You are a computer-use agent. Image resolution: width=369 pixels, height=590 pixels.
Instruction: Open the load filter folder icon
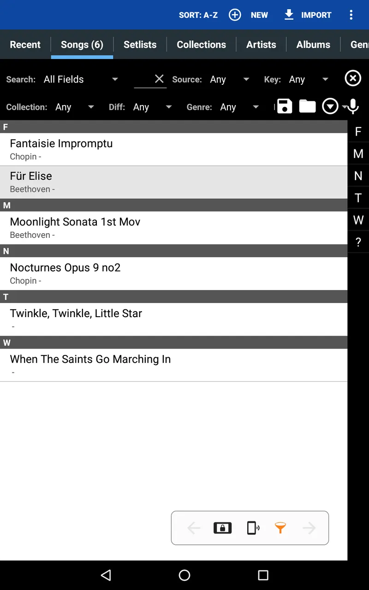(x=307, y=106)
